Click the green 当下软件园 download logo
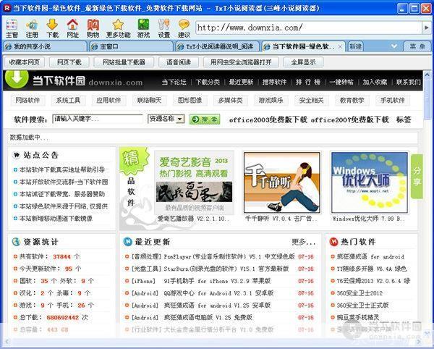The image size is (434, 349). click(x=17, y=79)
